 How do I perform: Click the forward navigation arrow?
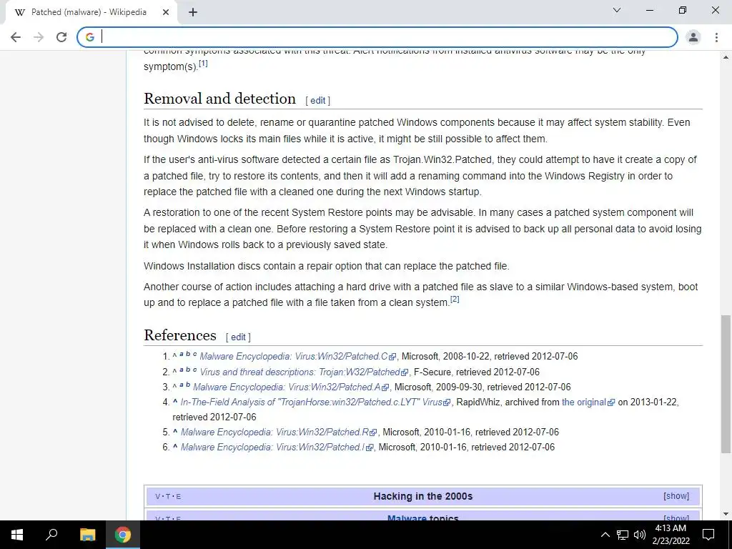39,37
